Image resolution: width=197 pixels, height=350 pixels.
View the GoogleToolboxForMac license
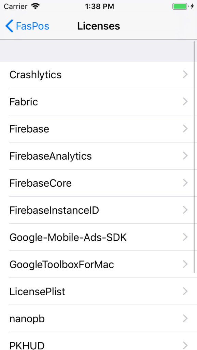pyautogui.click(x=98, y=264)
